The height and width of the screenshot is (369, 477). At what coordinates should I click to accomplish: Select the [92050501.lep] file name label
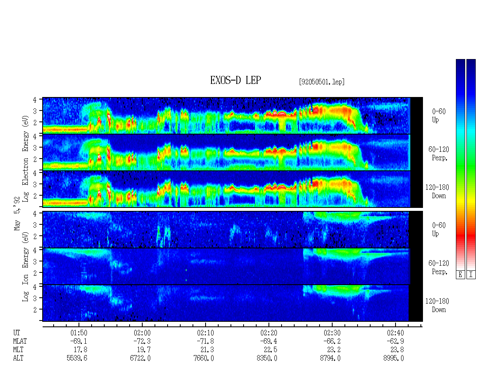pos(322,81)
